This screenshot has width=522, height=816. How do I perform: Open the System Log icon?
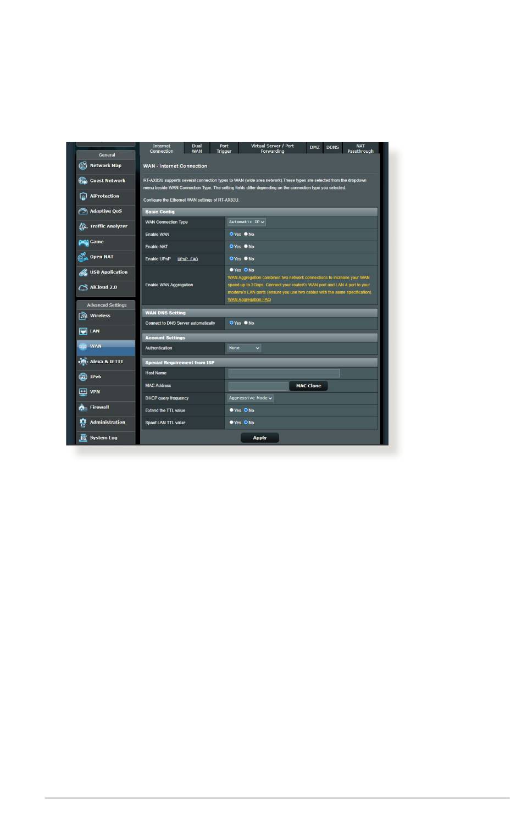pyautogui.click(x=83, y=438)
